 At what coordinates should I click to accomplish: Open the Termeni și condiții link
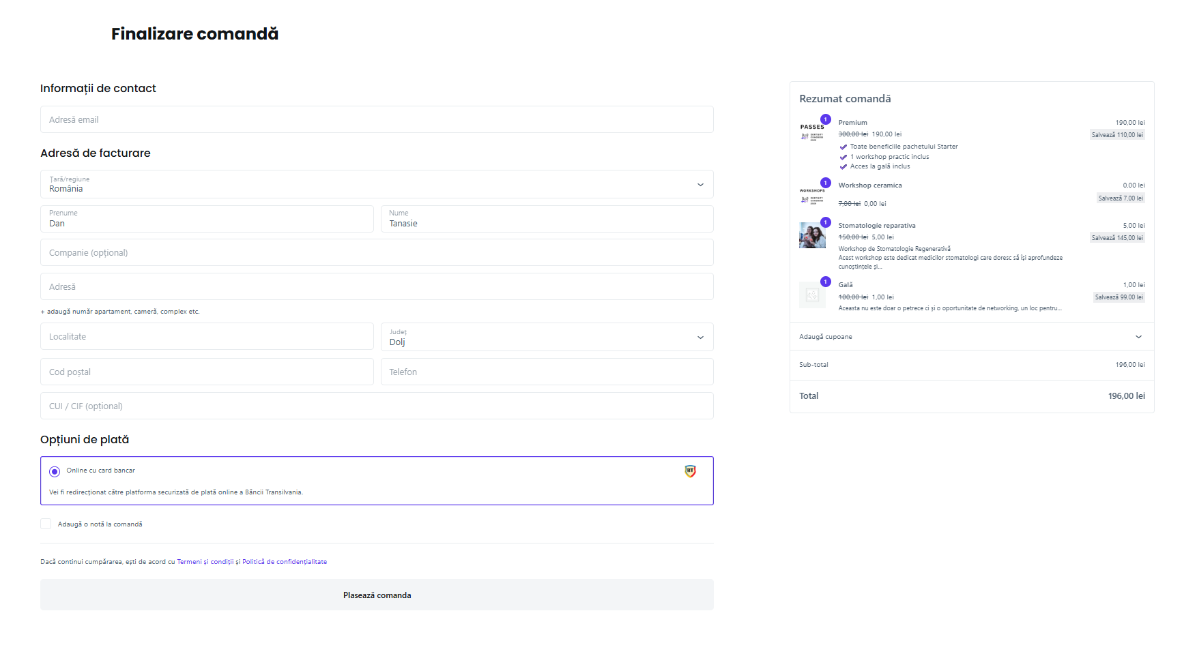coord(205,562)
